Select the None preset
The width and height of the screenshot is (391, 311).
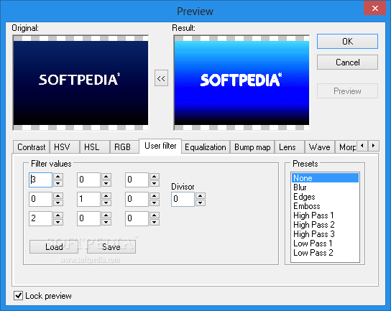tap(325, 178)
